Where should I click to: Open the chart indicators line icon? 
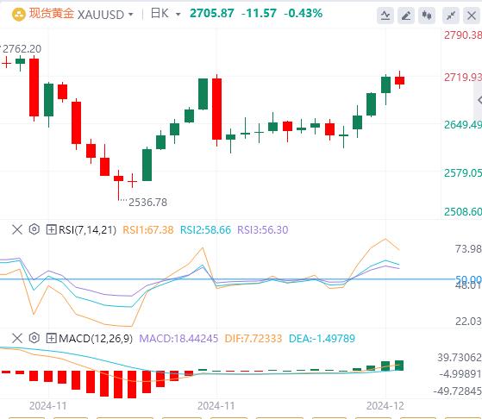coord(385,15)
